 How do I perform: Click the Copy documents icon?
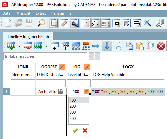pos(130,46)
